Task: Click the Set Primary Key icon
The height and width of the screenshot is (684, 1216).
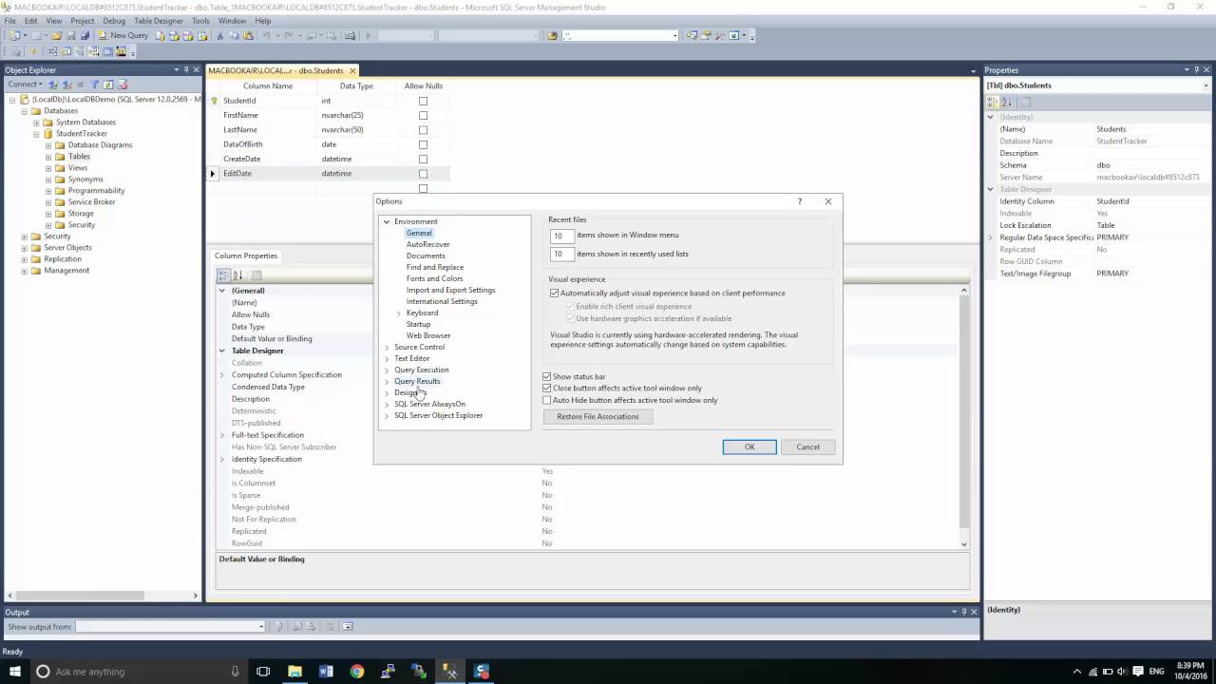Action: pos(33,51)
